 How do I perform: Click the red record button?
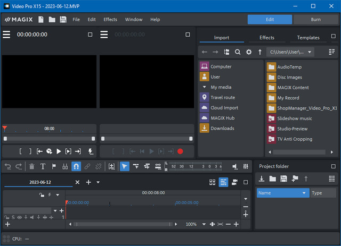point(180,151)
